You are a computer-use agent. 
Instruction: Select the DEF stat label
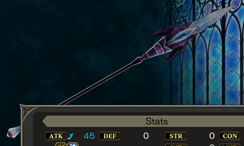[x=110, y=136]
